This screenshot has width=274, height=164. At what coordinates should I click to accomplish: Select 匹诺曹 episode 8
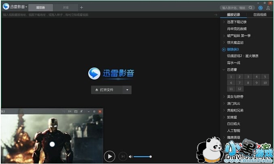click(248, 83)
